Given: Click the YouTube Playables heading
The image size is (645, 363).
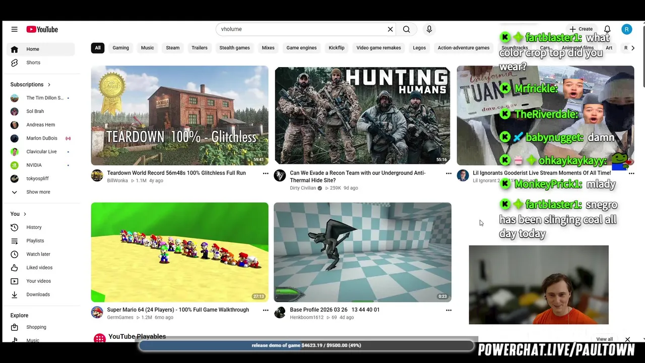Looking at the screenshot, I should pos(137,337).
